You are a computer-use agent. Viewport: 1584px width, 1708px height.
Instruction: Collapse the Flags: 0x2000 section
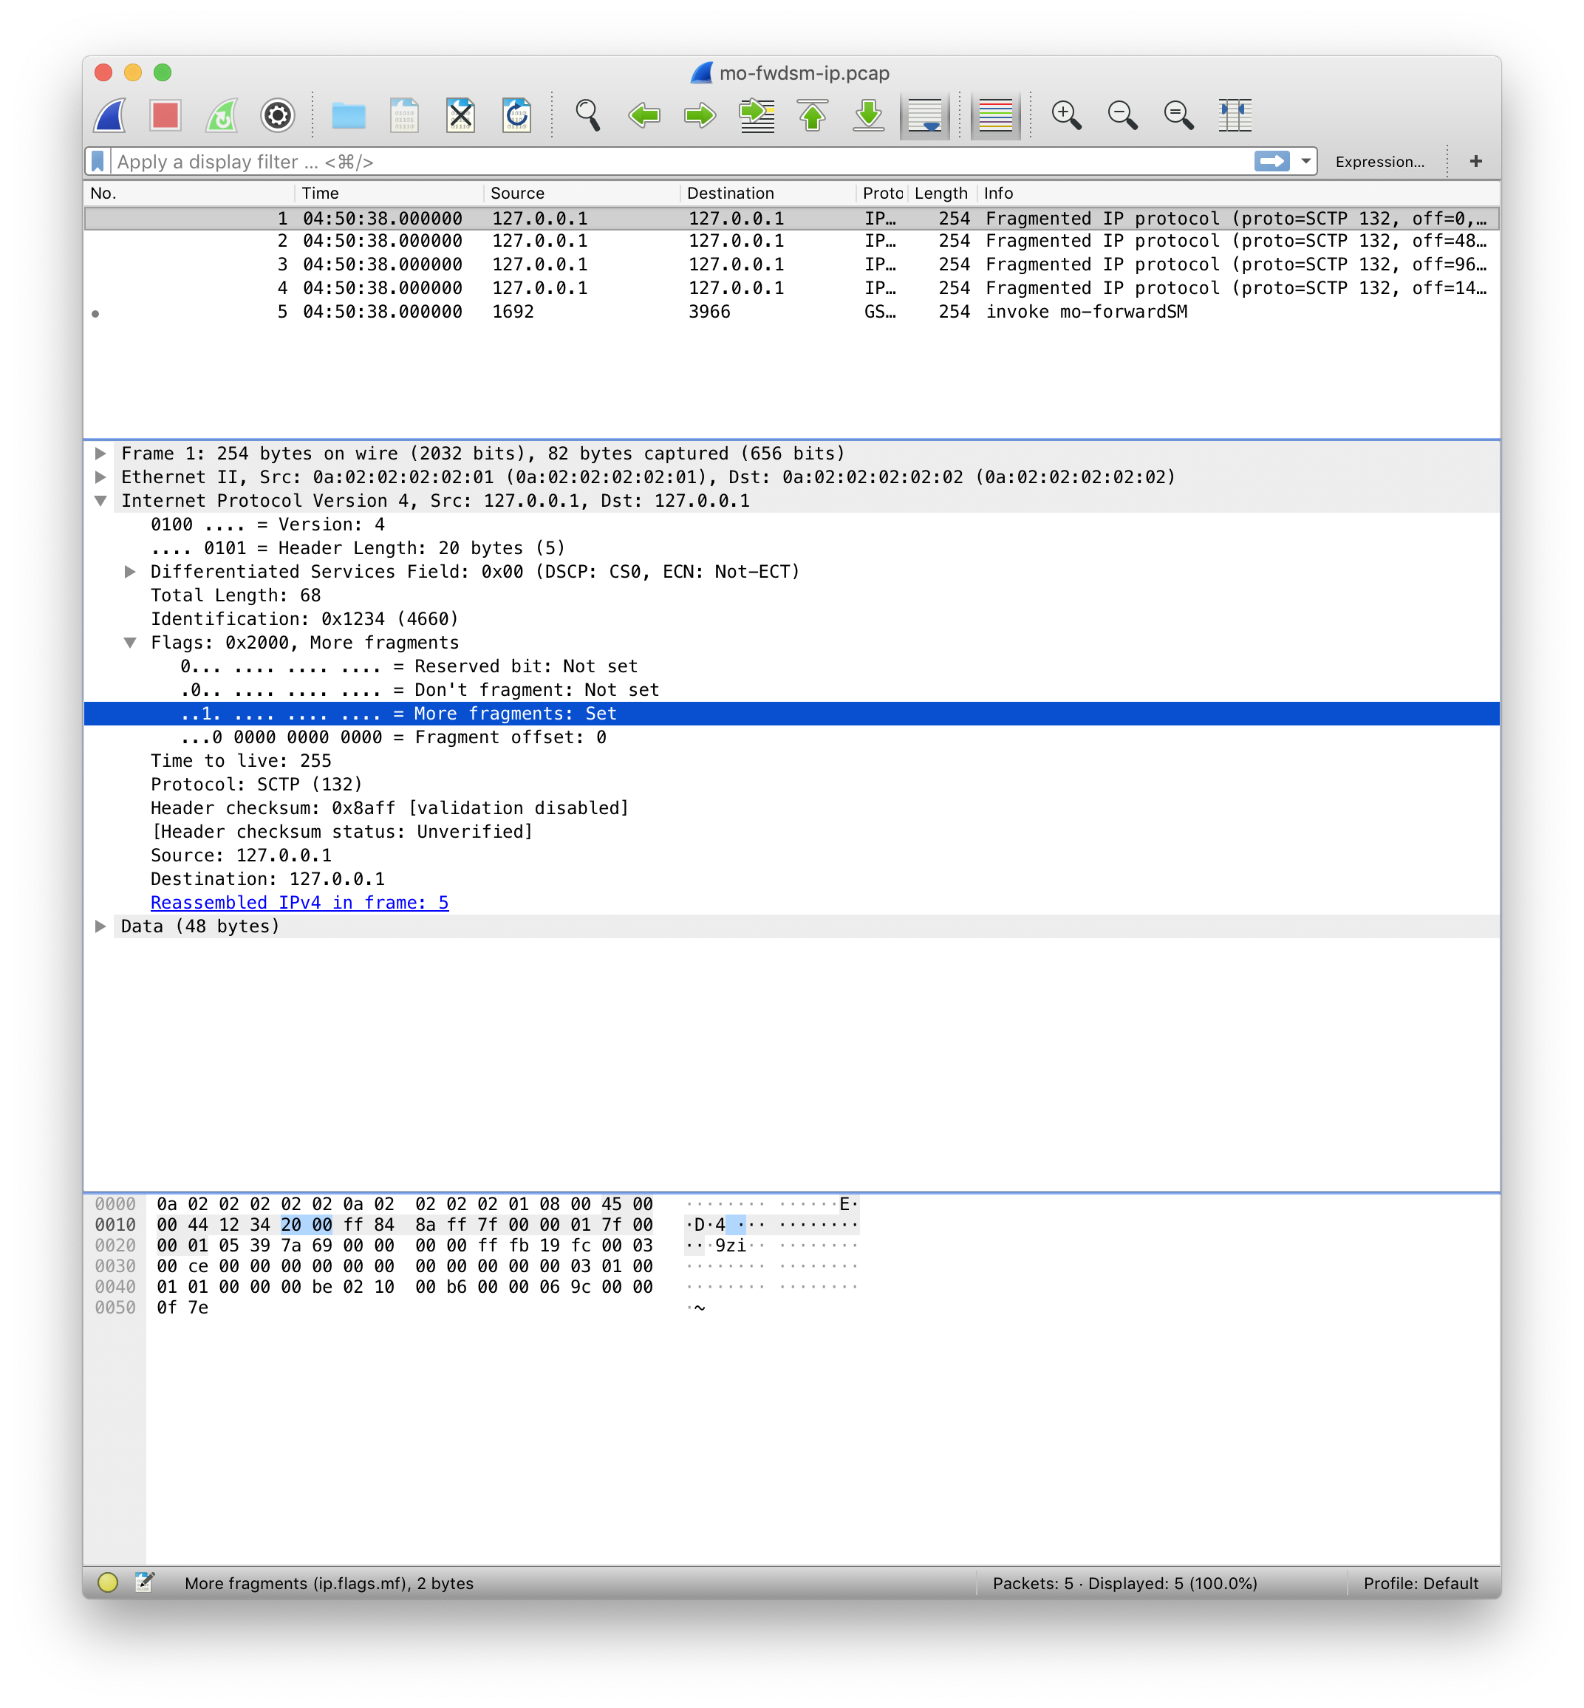pos(129,643)
